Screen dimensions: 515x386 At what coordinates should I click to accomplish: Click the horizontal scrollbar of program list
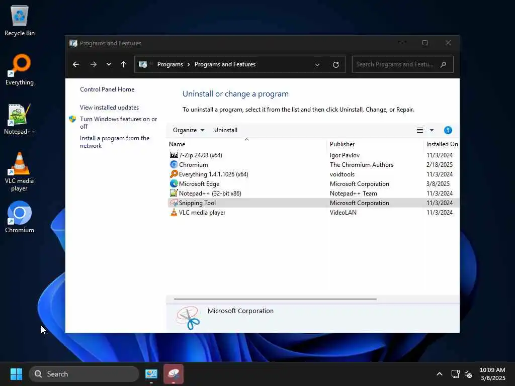coord(275,299)
